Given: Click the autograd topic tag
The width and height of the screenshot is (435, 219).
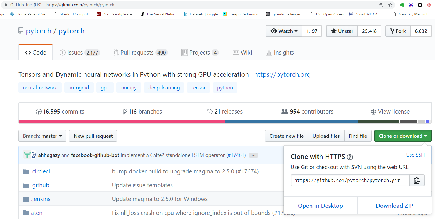Looking at the screenshot, I should pyautogui.click(x=79, y=88).
